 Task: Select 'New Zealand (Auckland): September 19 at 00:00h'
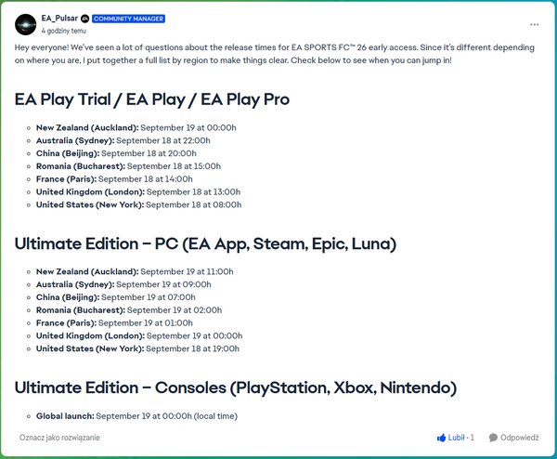click(x=136, y=127)
